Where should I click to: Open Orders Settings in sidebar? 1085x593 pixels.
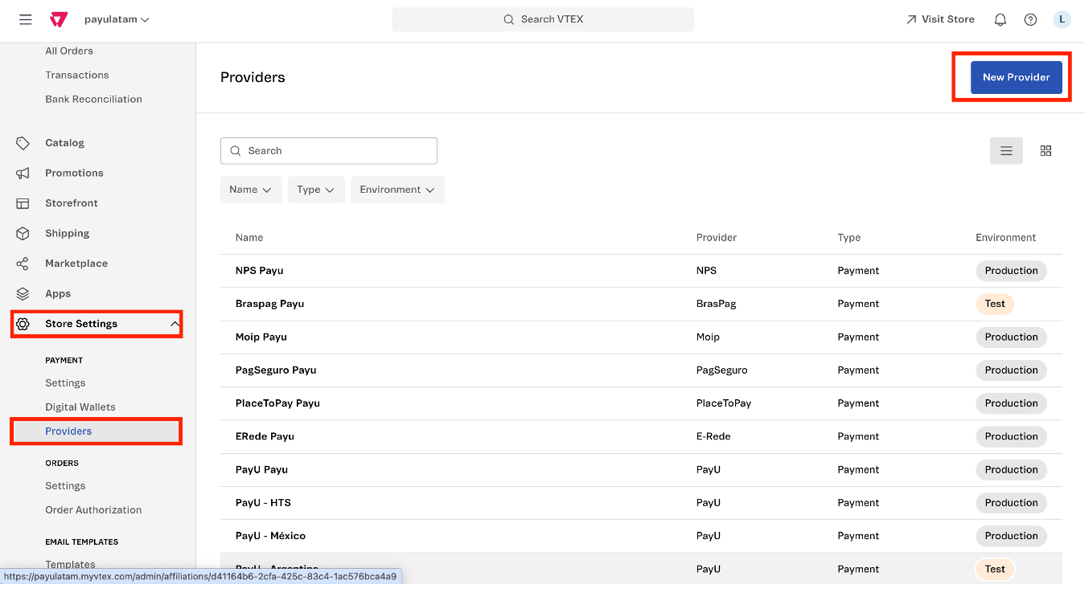coord(66,486)
